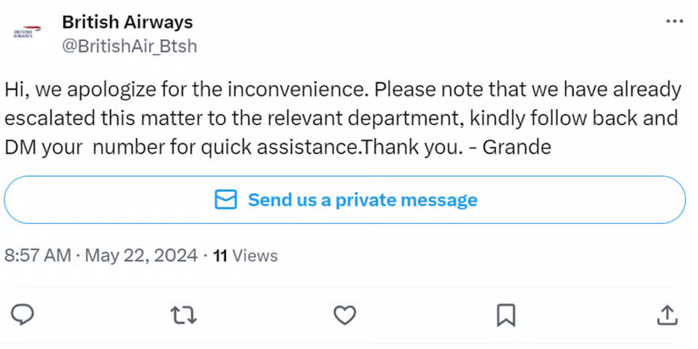Repost the tweet using the retweet icon
Image resolution: width=698 pixels, height=349 pixels.
182,314
